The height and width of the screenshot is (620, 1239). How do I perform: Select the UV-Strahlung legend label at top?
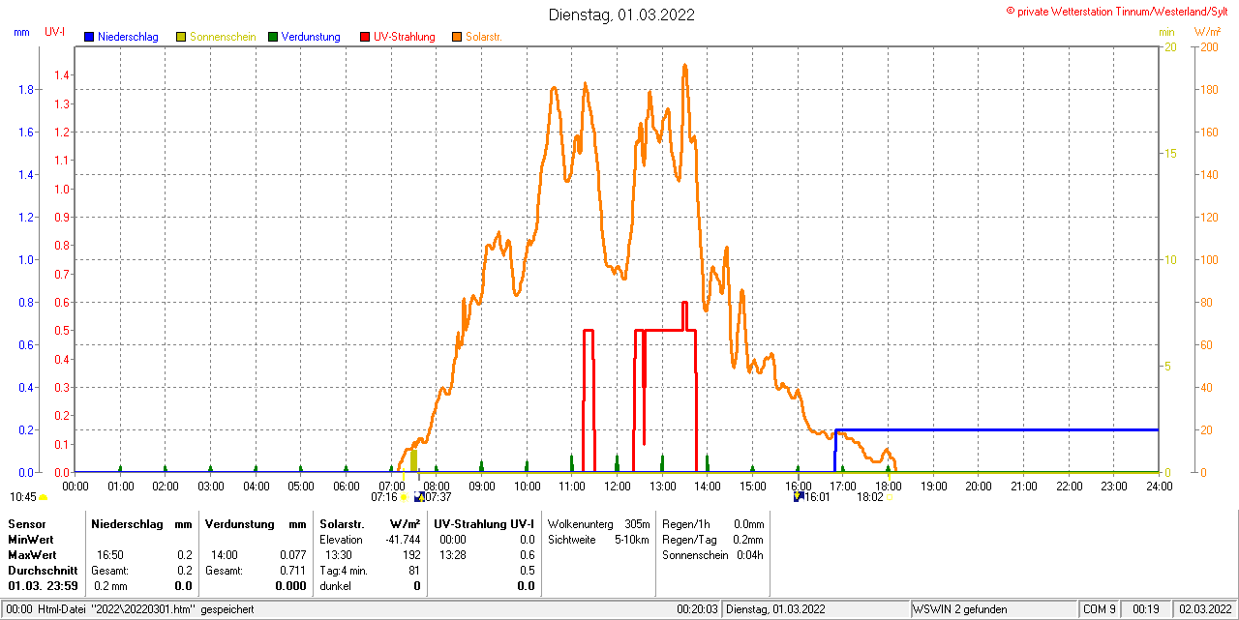pos(405,37)
